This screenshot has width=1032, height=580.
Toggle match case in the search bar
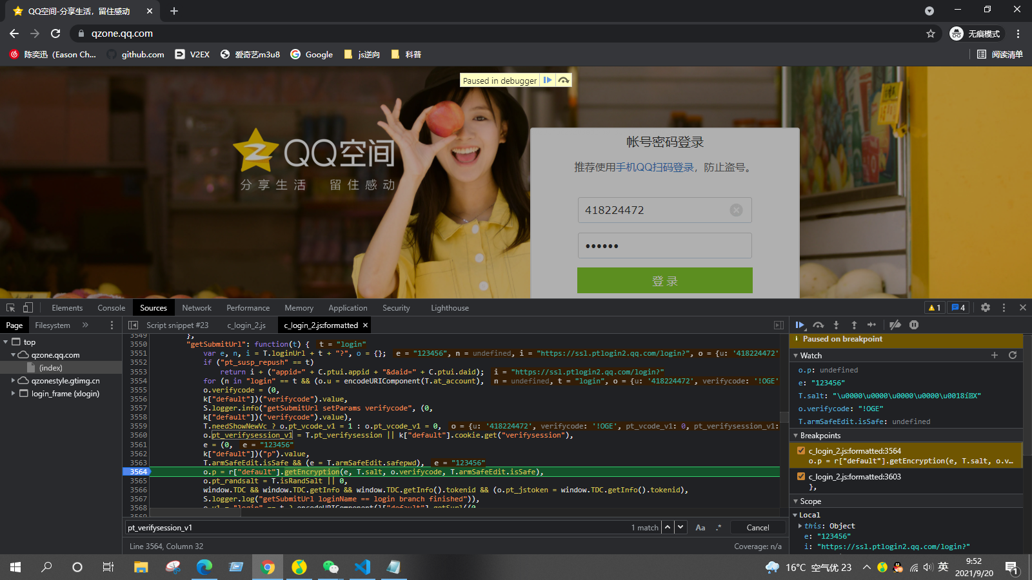(x=700, y=527)
